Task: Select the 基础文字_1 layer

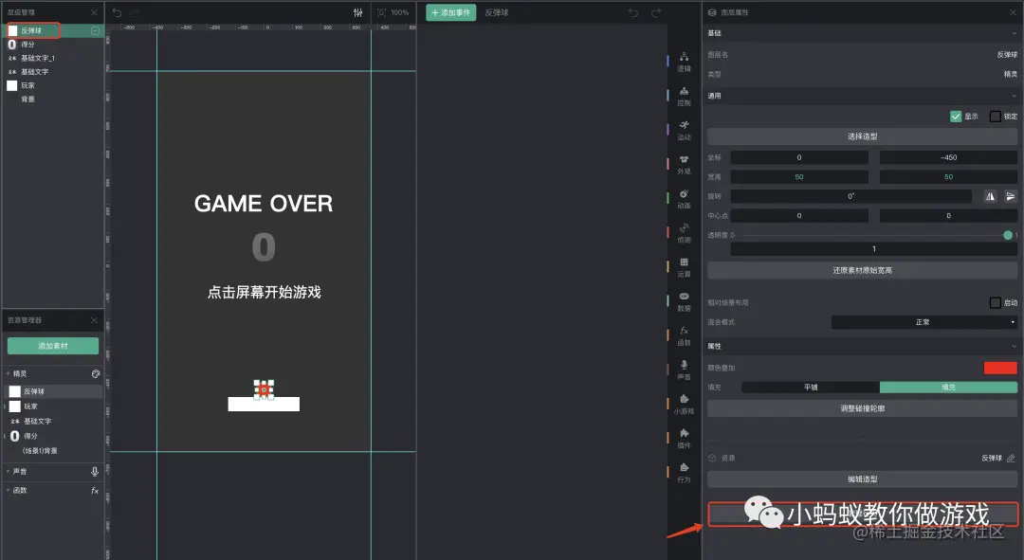Action: pos(53,58)
